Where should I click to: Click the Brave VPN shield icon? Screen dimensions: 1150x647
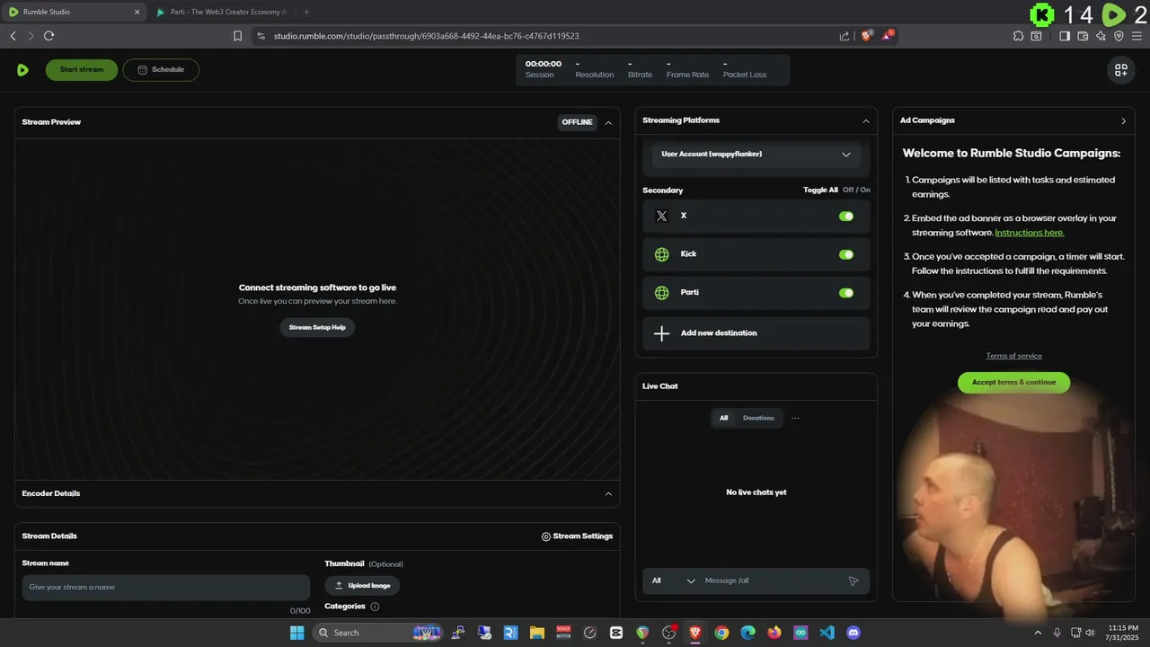tap(1119, 36)
